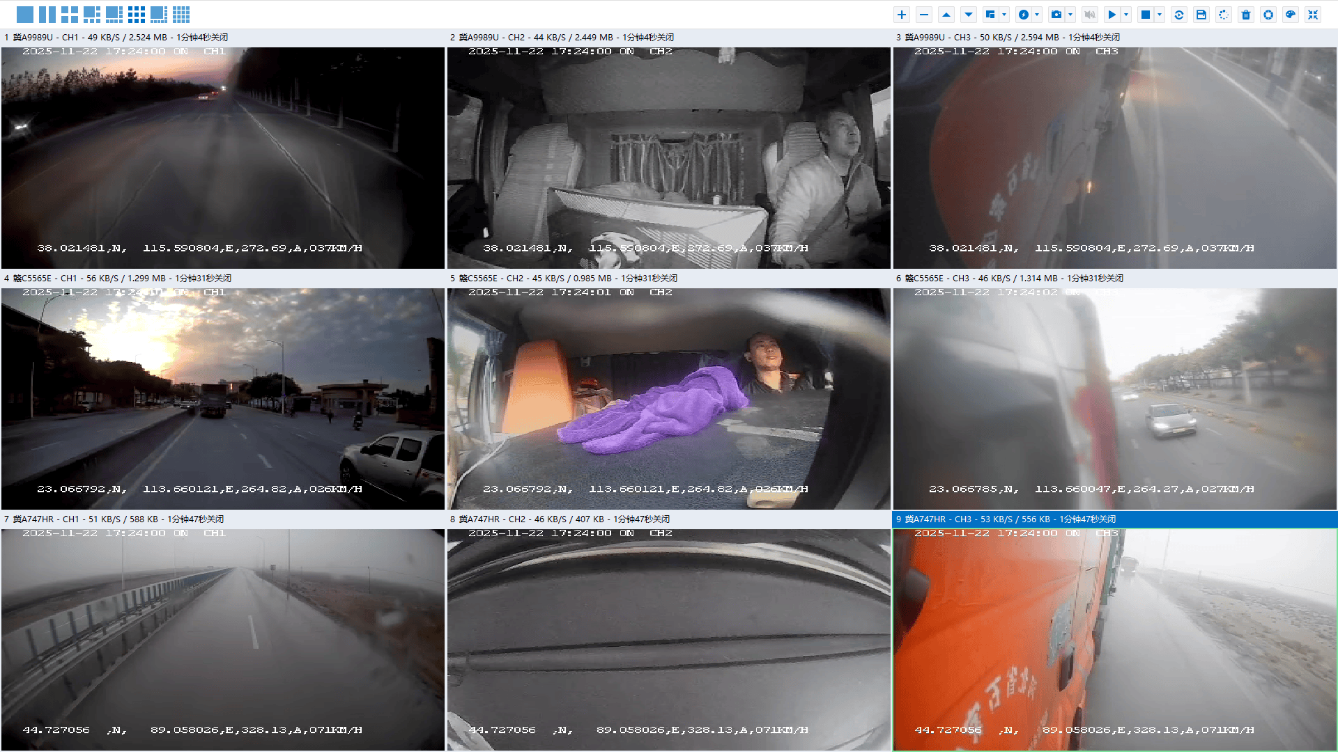Viewport: 1338px width, 752px height.
Task: Save using the floppy disk icon
Action: [x=1201, y=15]
